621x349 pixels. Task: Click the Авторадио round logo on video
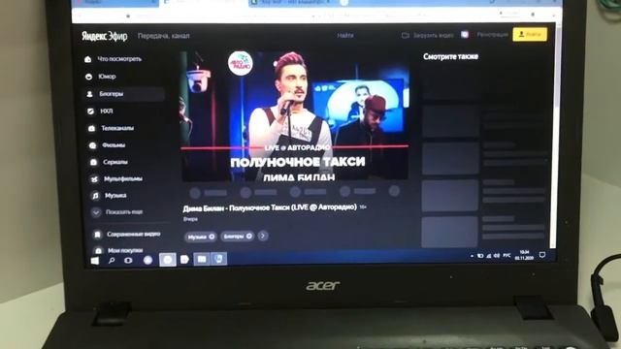point(241,63)
